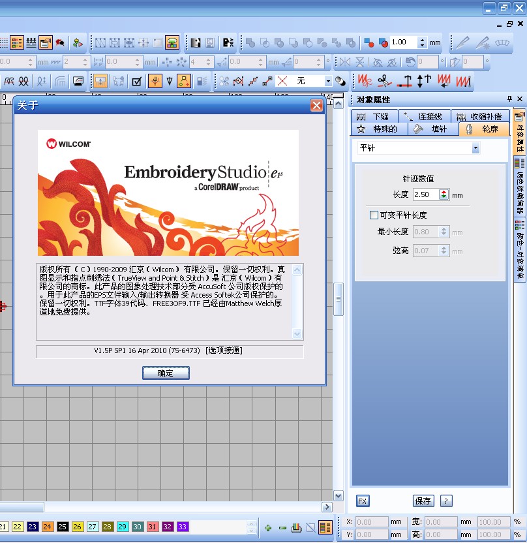Close the 关于 dialog with red X
The height and width of the screenshot is (543, 527).
tap(316, 105)
